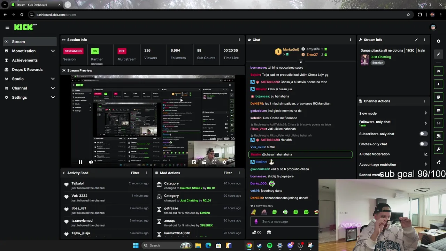
Task: Click the highlighted pencil icon in the right sidebar
Action: pos(438,54)
